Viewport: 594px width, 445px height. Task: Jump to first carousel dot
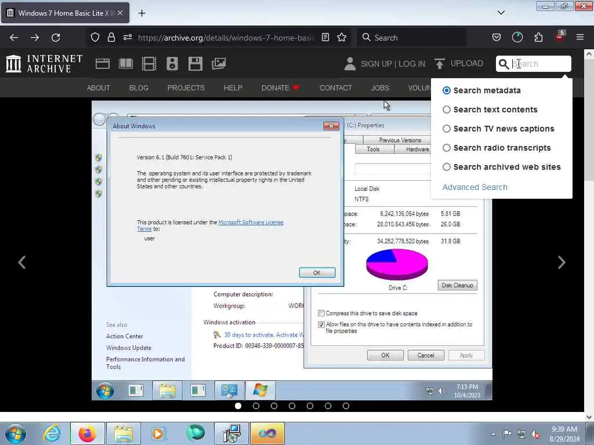(238, 406)
